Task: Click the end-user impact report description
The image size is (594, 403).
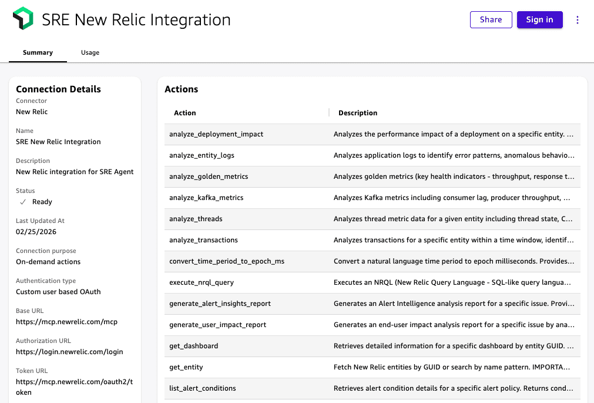Action: point(454,325)
